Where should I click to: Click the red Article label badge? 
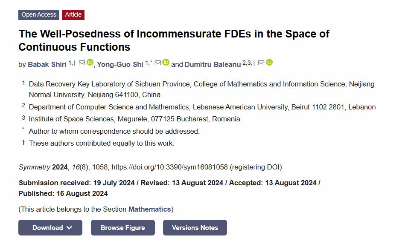pyautogui.click(x=73, y=15)
